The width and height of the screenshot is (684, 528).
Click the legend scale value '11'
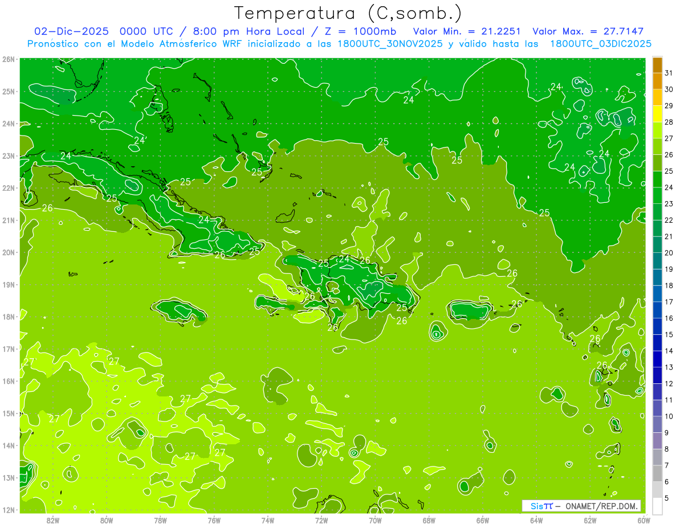[x=669, y=400]
